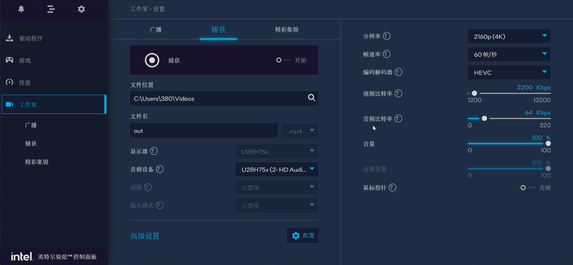Image resolution: width=573 pixels, height=265 pixels.
Task: Expand the 音频设备 U28H75x dropdown
Action: click(276, 170)
